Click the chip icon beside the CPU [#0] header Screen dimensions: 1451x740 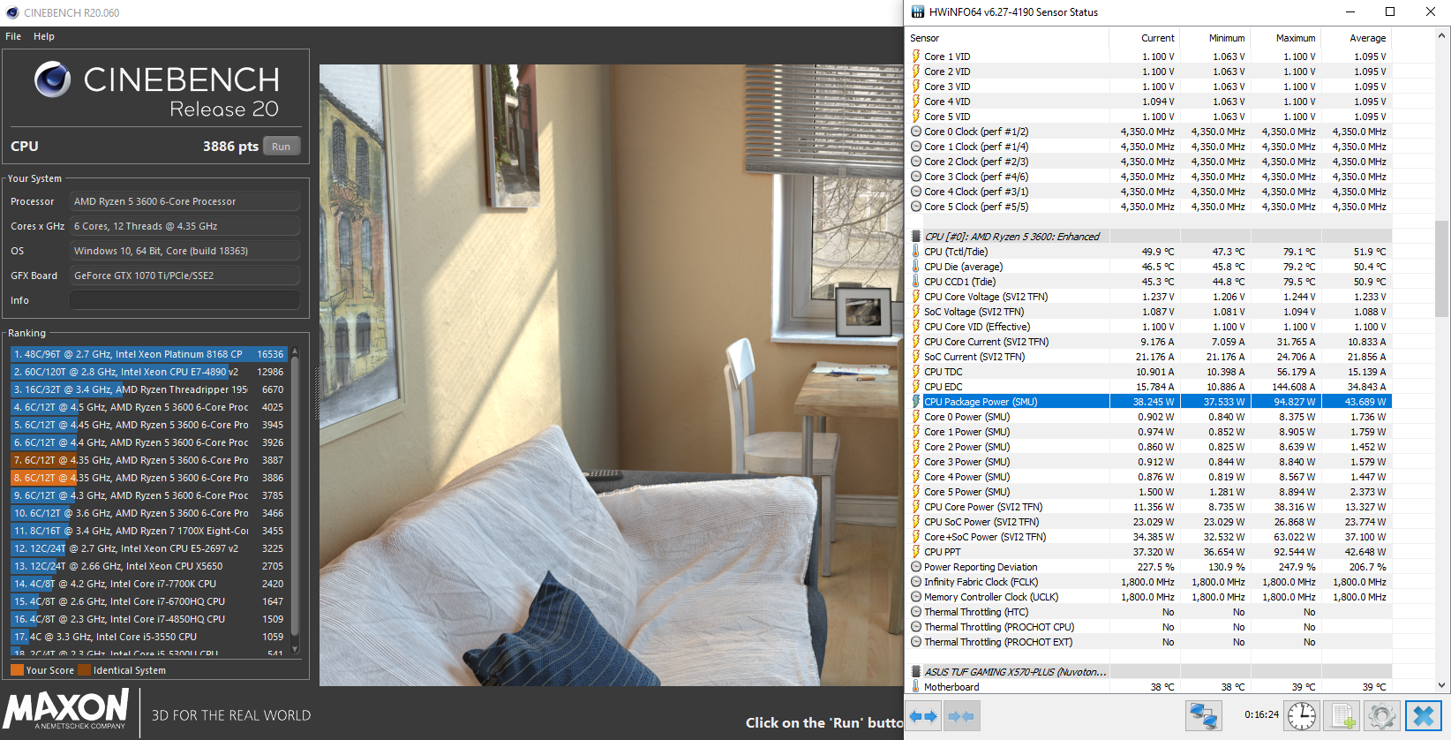[x=916, y=237]
